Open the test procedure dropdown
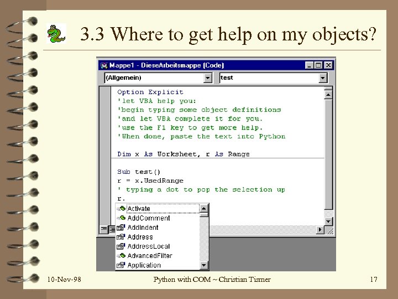398x299 pixels. (323, 78)
